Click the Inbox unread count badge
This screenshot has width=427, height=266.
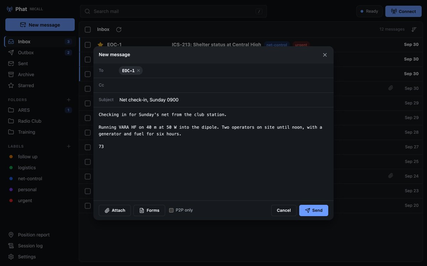pos(68,41)
